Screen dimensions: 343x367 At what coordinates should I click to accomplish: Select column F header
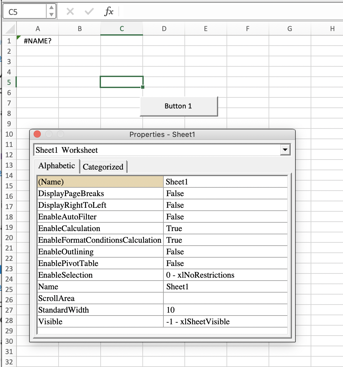pos(248,28)
